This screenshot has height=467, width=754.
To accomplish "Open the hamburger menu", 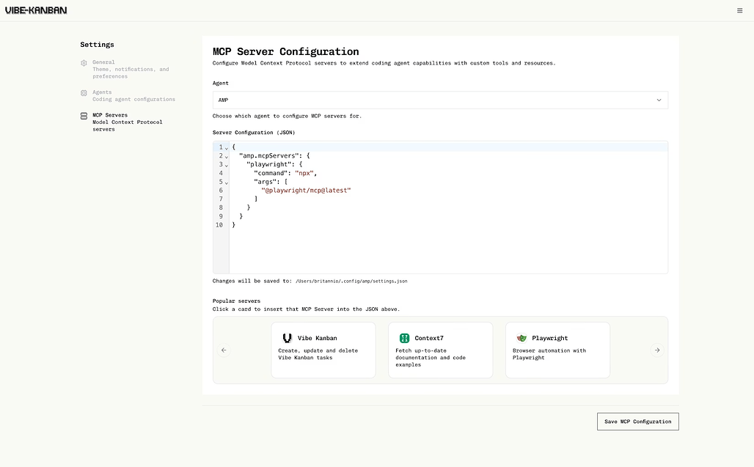I will click(739, 10).
